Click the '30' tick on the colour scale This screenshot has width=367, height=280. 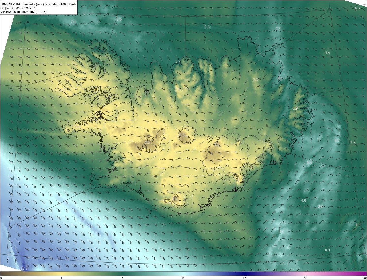[306, 278]
